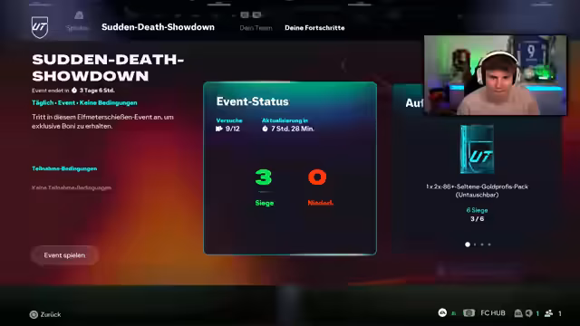Click the Versuche attempts icon

(219, 129)
